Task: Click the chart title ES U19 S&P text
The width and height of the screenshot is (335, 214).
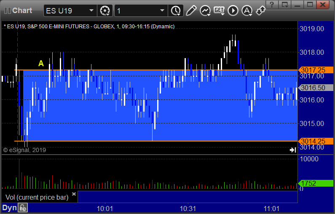Action: 89,27
